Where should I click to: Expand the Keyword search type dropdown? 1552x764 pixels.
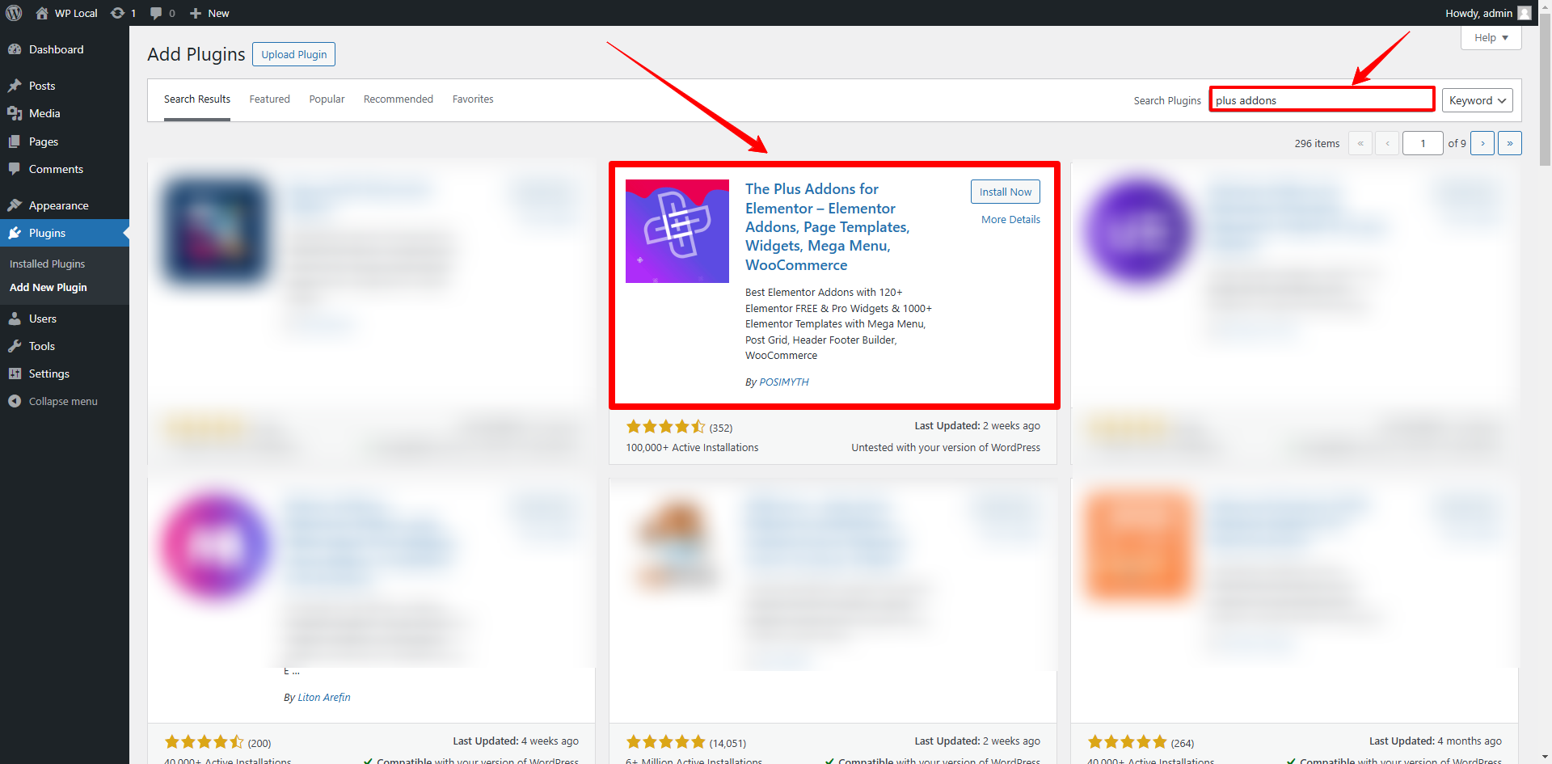tap(1477, 100)
